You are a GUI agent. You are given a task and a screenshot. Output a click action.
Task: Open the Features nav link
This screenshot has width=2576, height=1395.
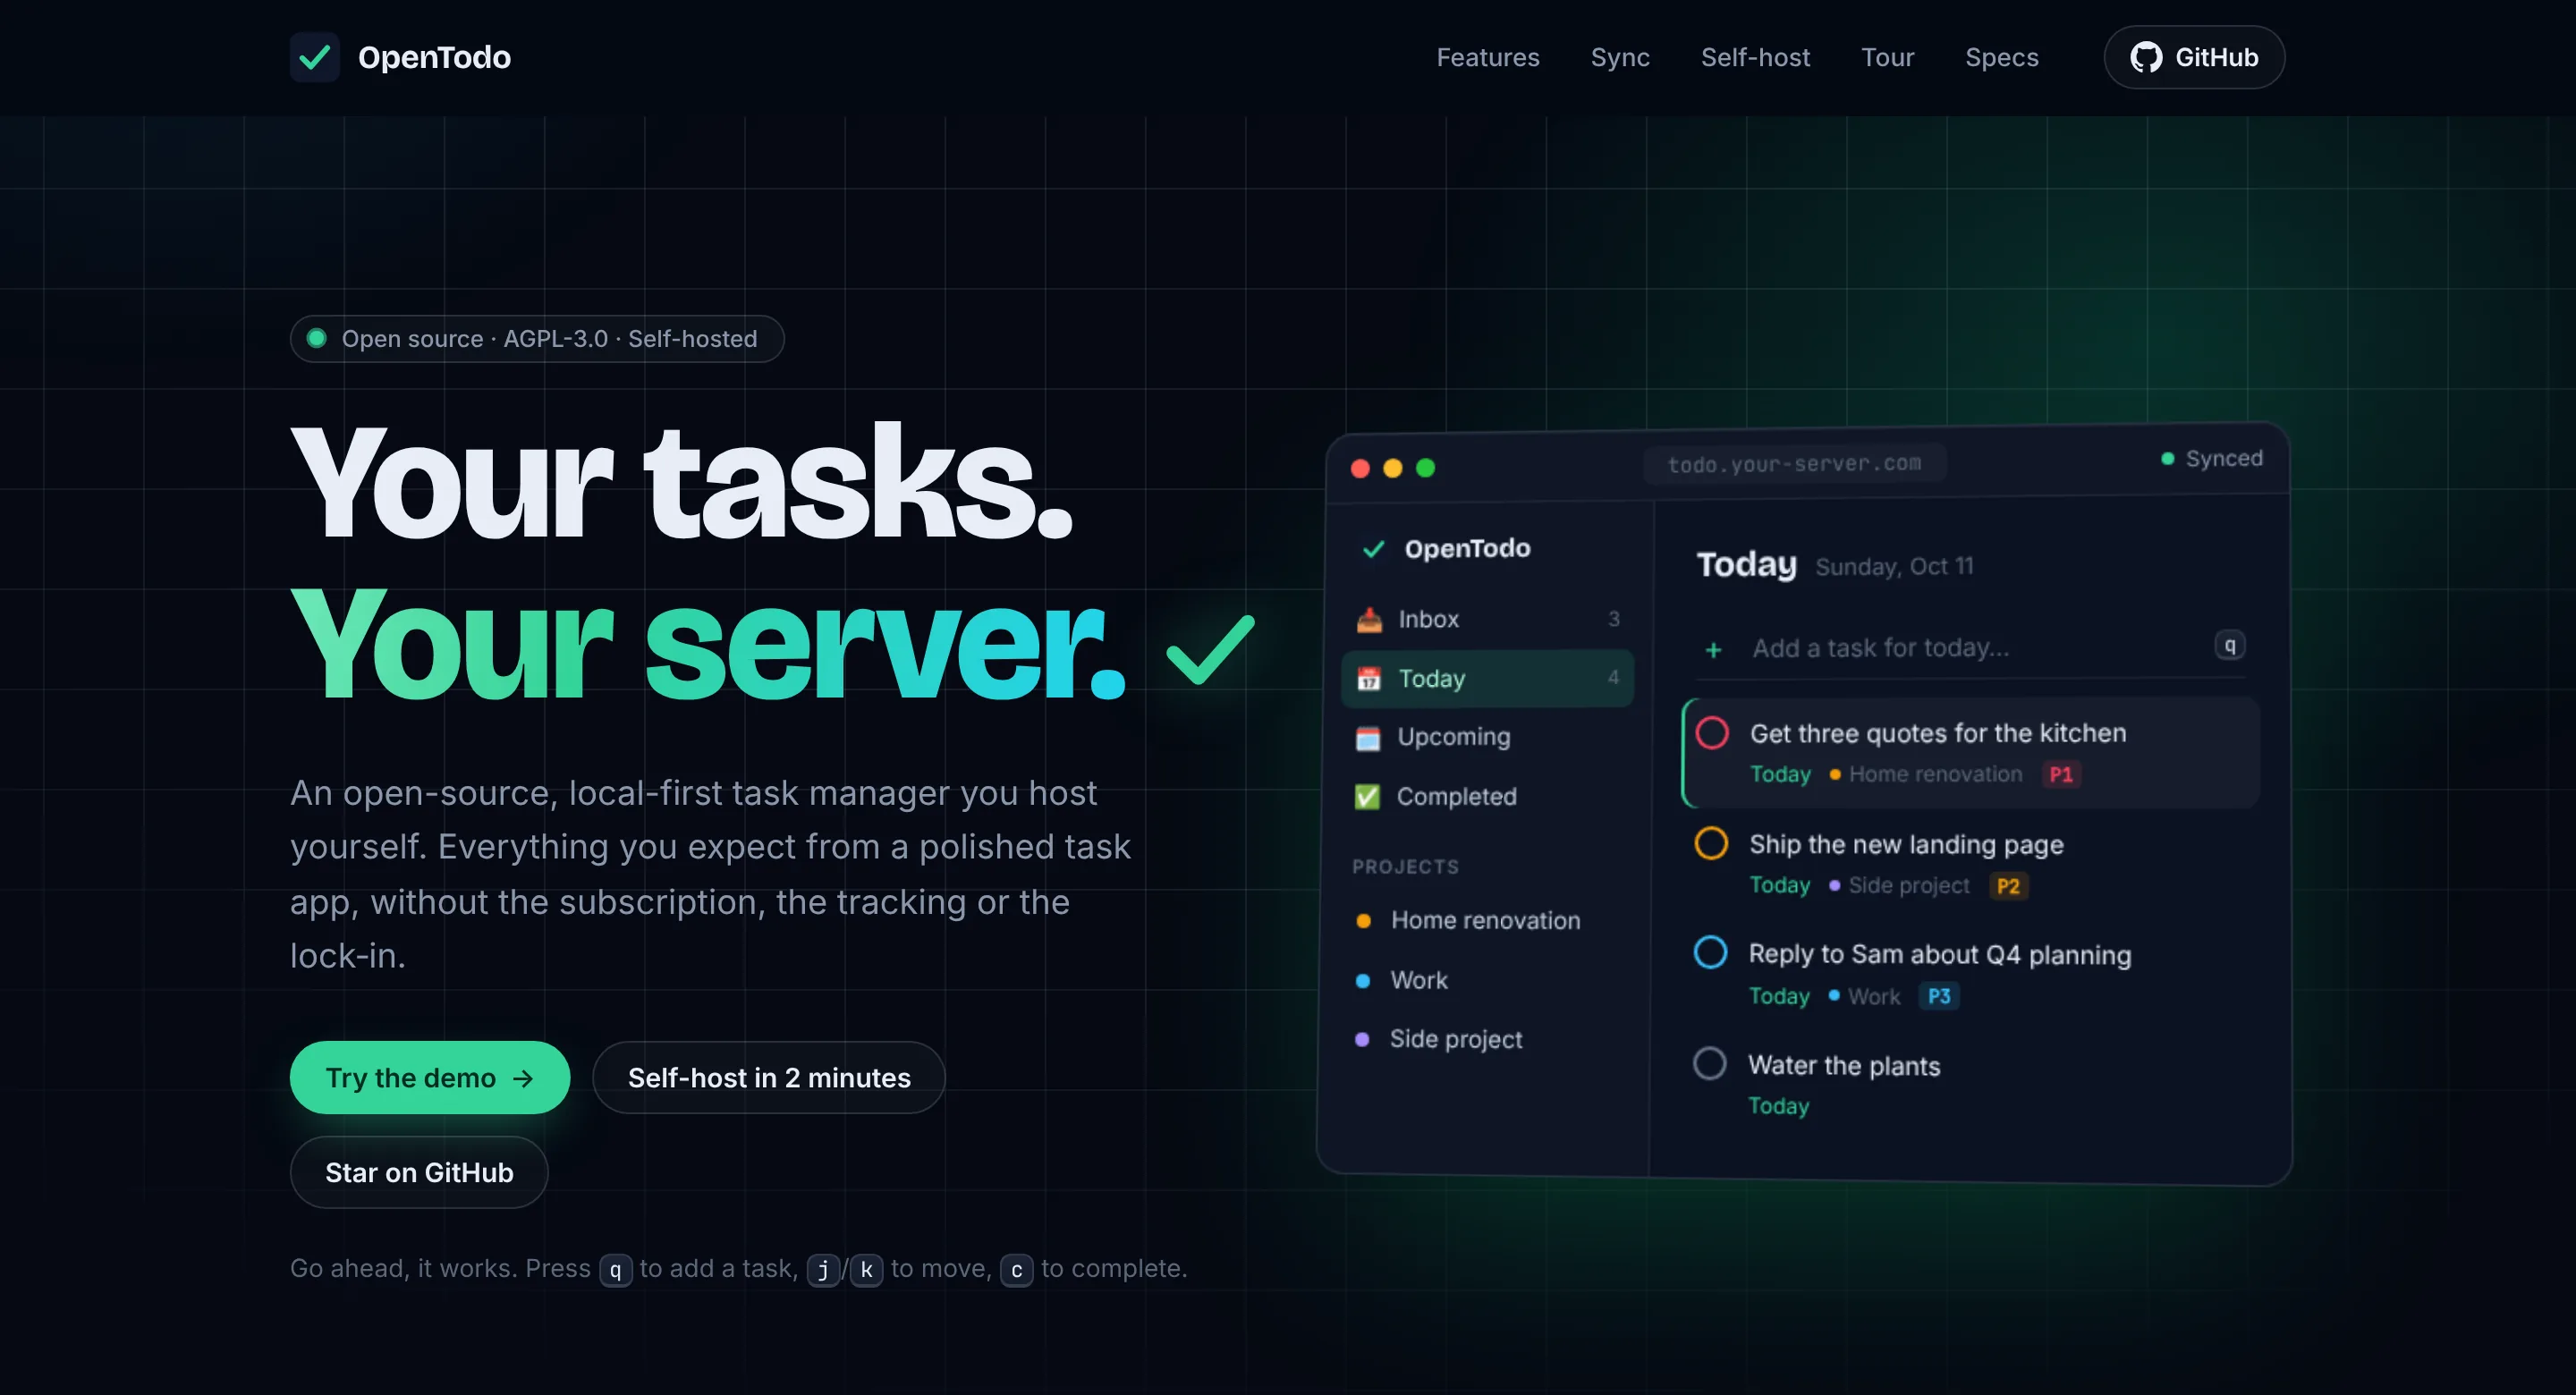(x=1487, y=57)
